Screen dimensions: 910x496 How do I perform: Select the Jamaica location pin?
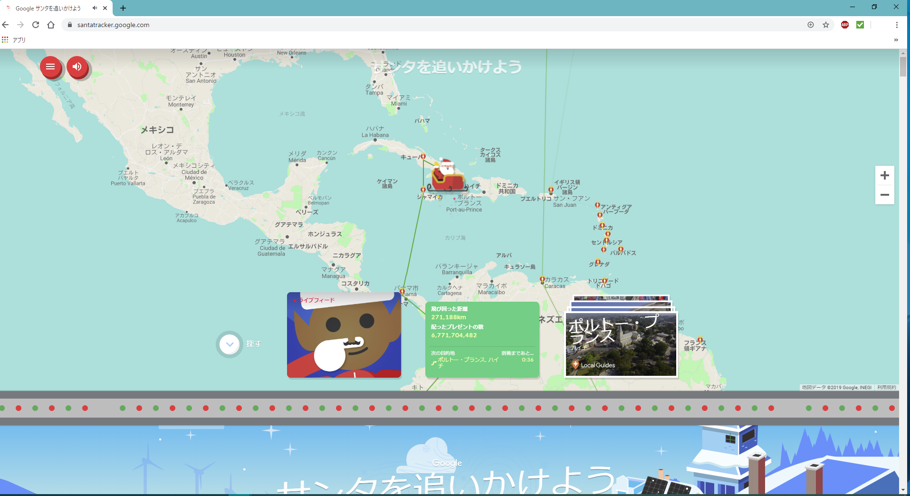[x=423, y=190]
